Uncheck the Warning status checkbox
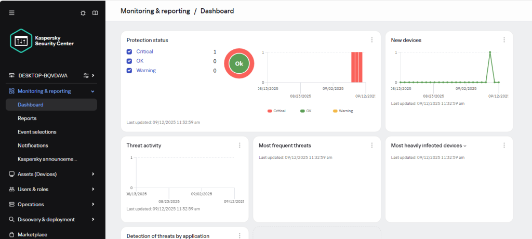532x239 pixels. 129,71
